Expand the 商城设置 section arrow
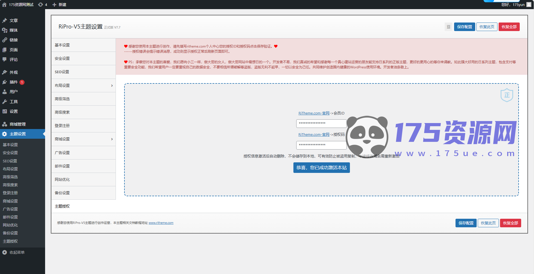Viewport: 534px width, 274px height. click(x=112, y=139)
